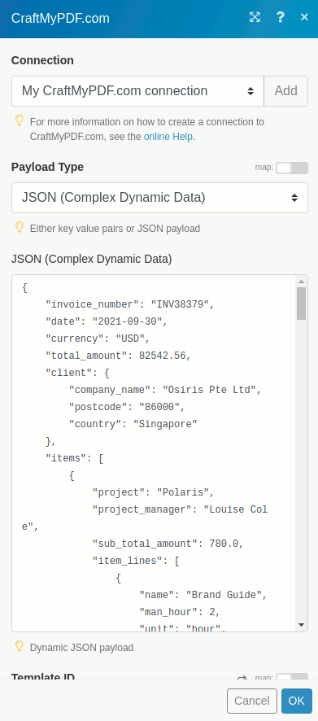
Task: Click the "currency": "USD" line
Action: 98,339
